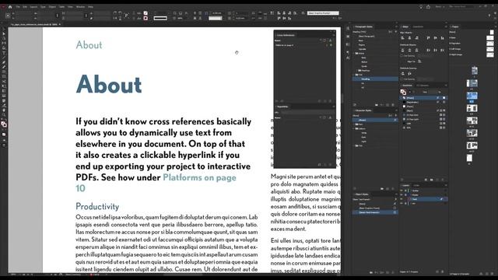This screenshot has height=280, width=498.
Task: Open the Align panel menu
Action: coord(446,26)
